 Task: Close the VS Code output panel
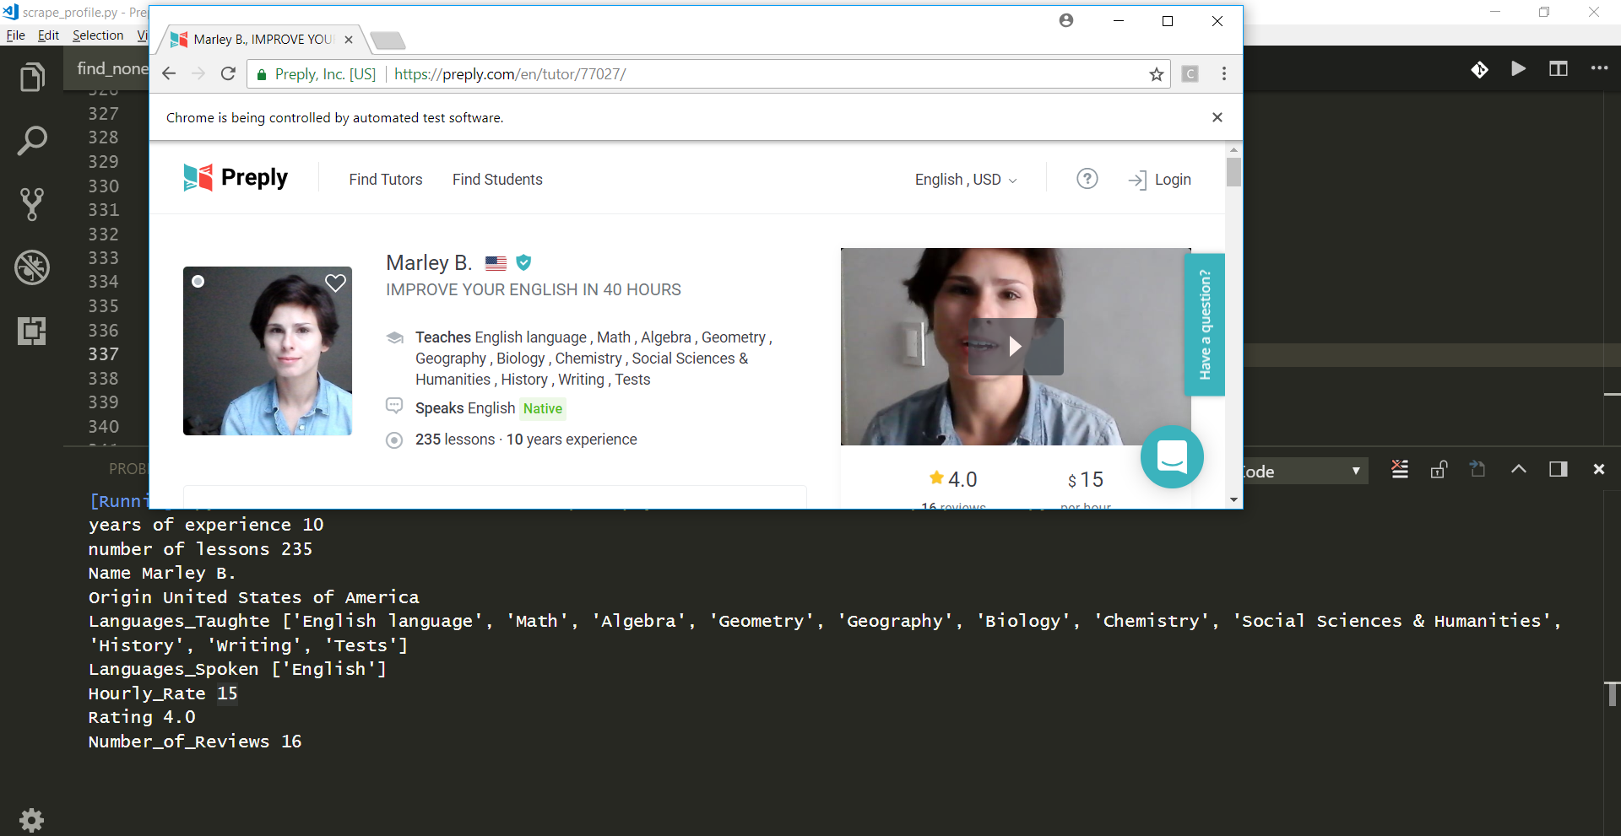[x=1598, y=469]
